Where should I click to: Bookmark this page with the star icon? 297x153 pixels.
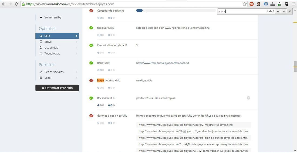pos(245,4)
